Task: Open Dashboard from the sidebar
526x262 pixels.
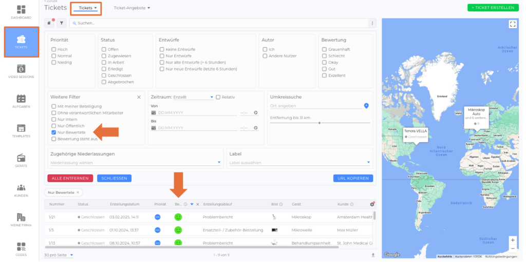Action: [x=21, y=12]
